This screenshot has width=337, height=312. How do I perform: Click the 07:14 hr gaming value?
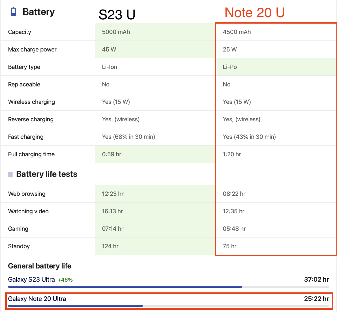[x=113, y=229]
